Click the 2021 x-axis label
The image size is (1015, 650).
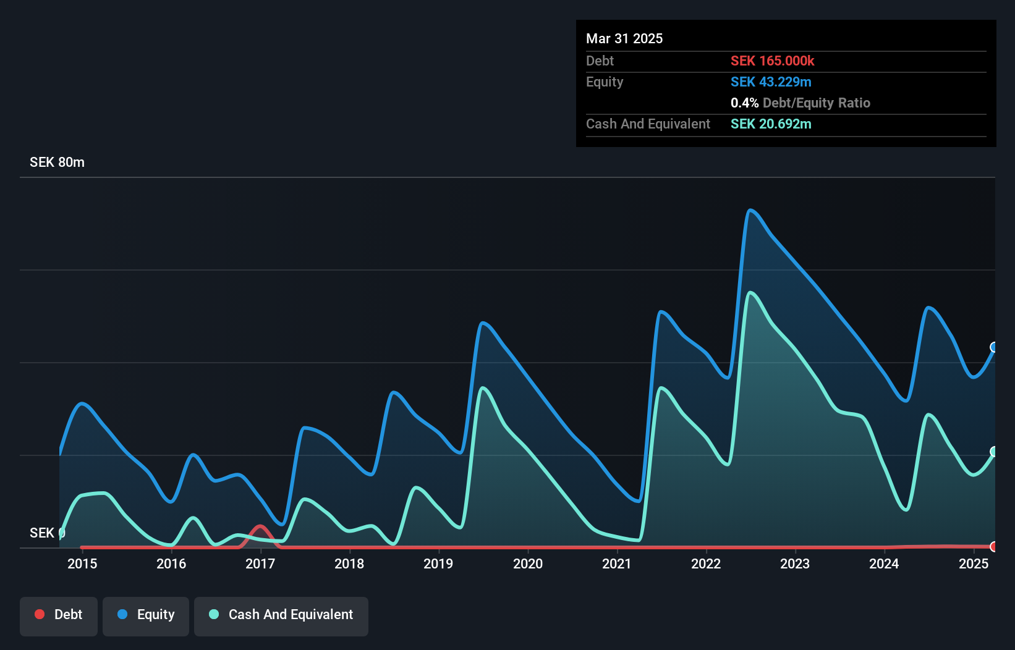pos(617,563)
